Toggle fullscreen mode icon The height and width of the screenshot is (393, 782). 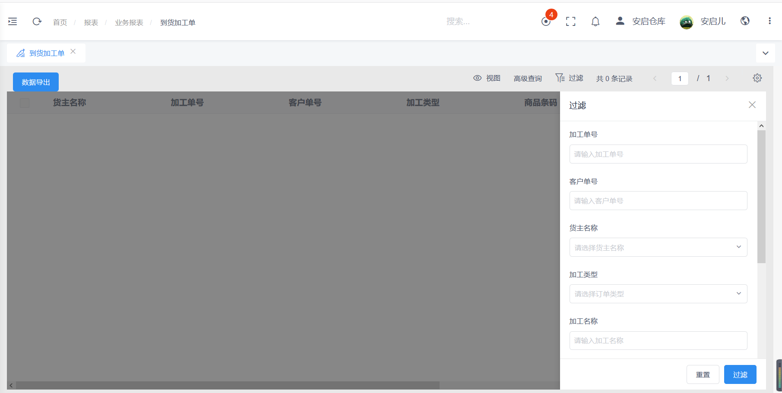(571, 22)
